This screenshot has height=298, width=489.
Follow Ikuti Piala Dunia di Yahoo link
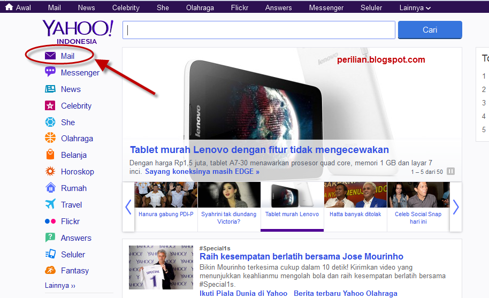(243, 293)
